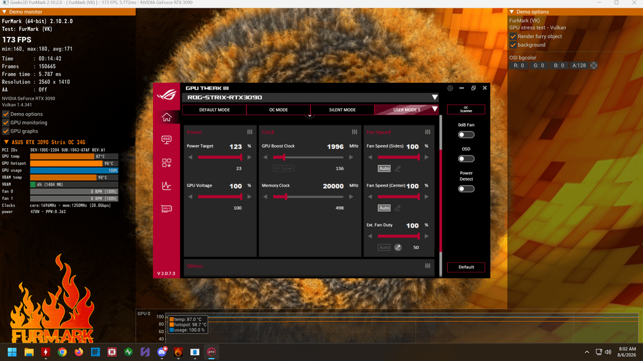Edit Ext. Fan Duty curve pencil icon
The width and height of the screenshot is (643, 361).
[x=398, y=247]
